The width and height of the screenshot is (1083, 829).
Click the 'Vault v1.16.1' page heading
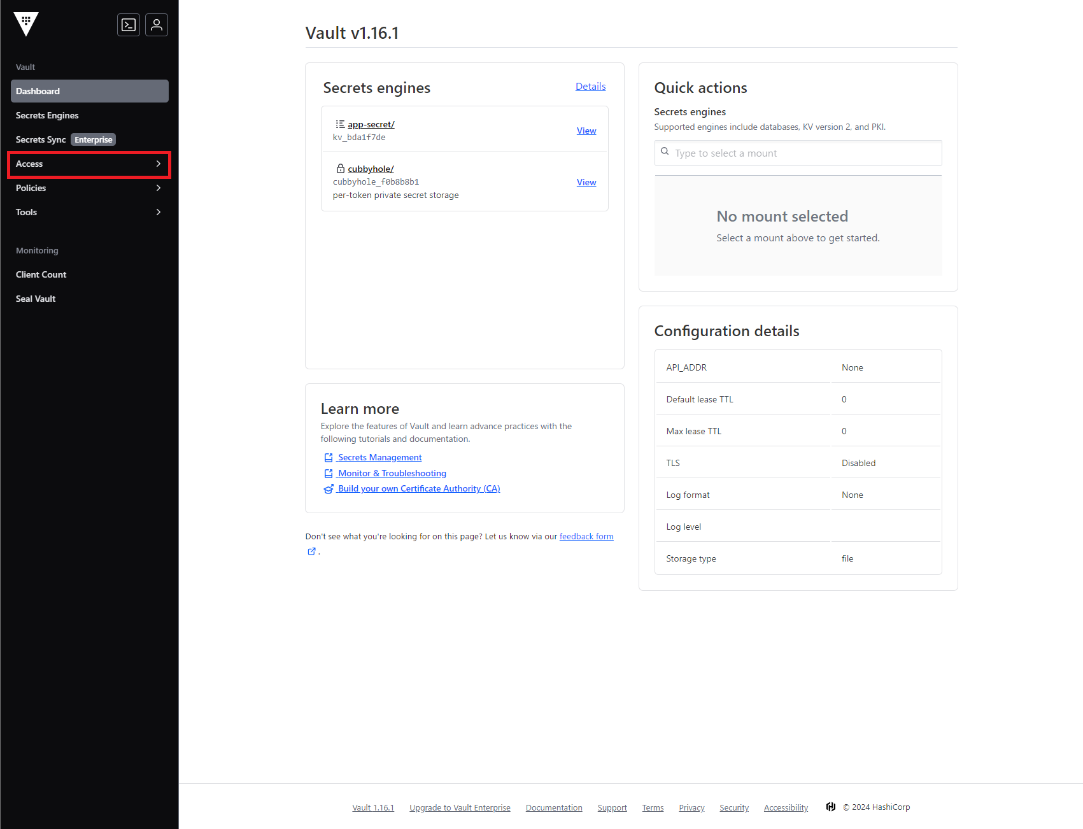pos(352,33)
